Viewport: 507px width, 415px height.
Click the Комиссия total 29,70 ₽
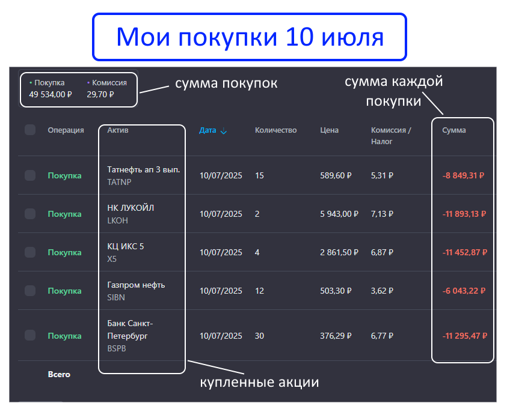(x=100, y=94)
